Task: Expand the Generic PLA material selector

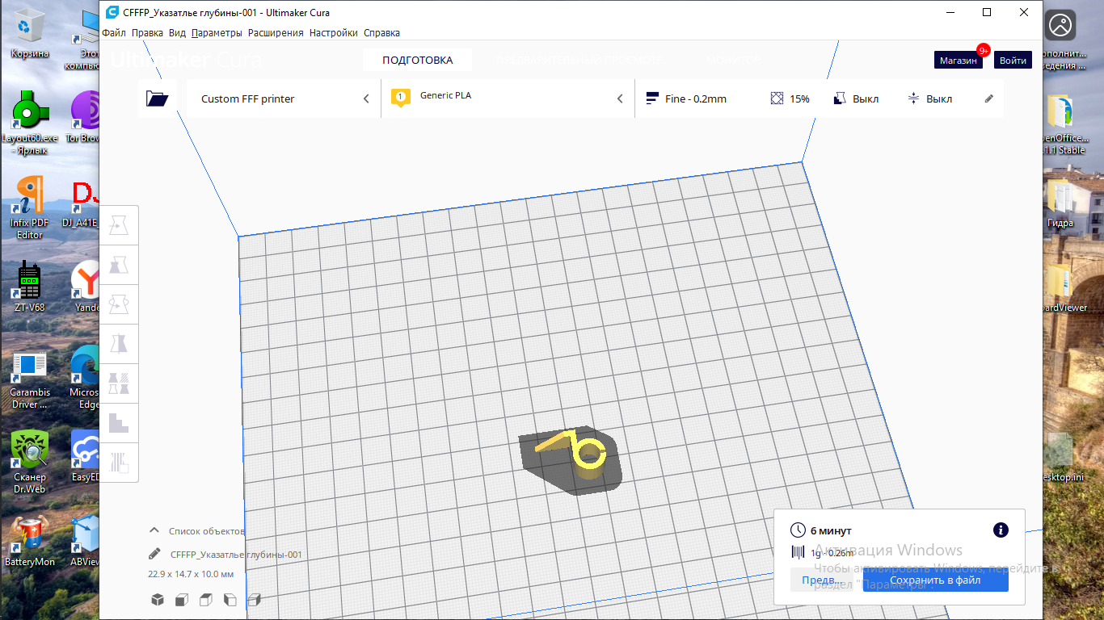Action: (508, 98)
